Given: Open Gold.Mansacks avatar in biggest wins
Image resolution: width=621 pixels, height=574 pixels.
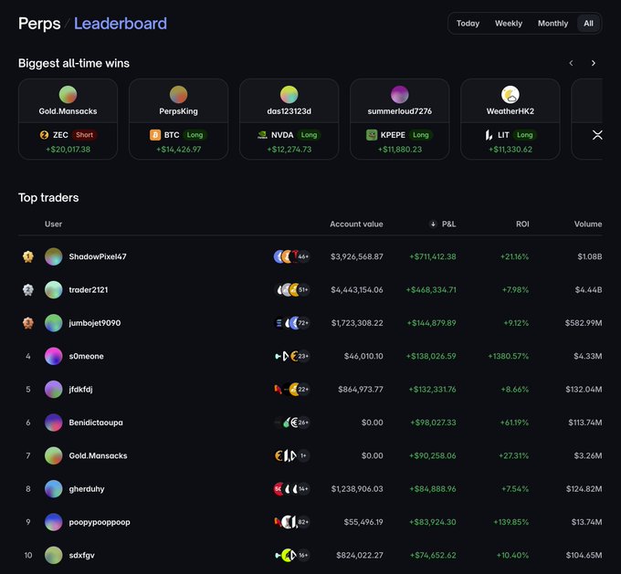Looking at the screenshot, I should click(68, 95).
